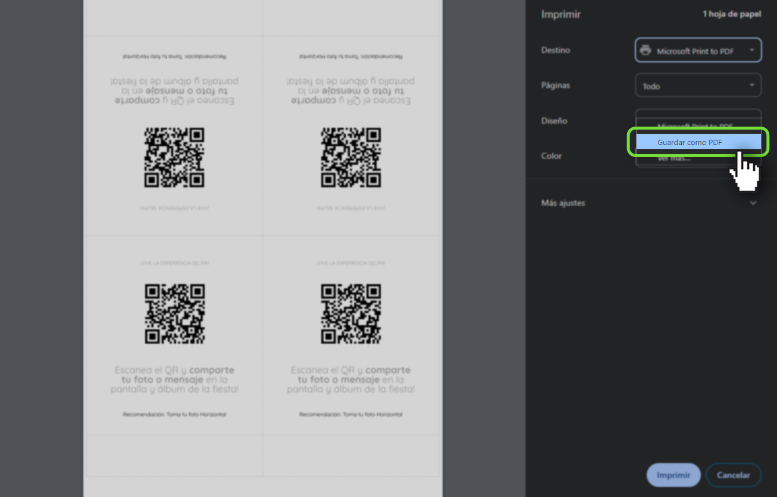Click bottom-left QR code in preview
The height and width of the screenshot is (497, 777).
[174, 314]
